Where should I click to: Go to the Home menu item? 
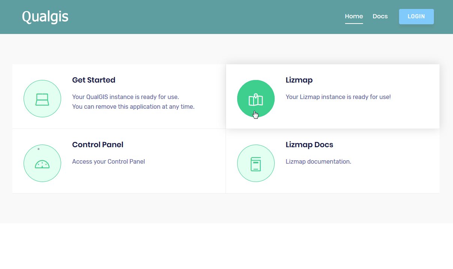(354, 16)
